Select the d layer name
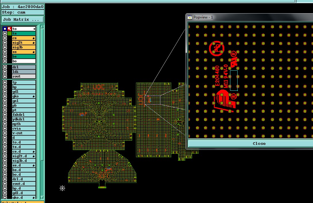This screenshot has height=203, width=313. tap(24, 138)
